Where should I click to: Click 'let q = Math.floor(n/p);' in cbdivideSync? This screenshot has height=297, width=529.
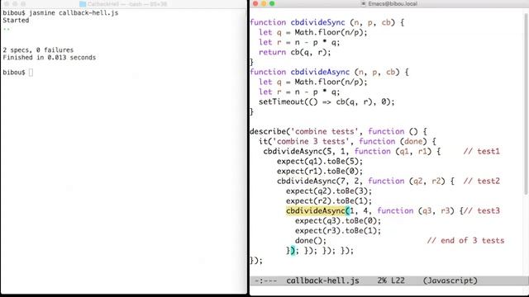coord(313,32)
